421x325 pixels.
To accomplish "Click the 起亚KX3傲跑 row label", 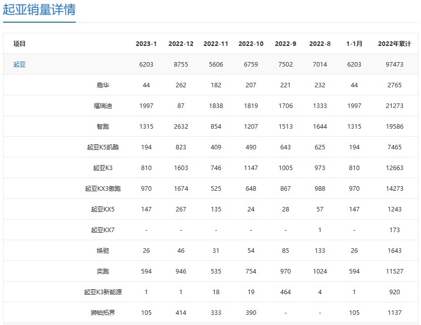I will [x=103, y=189].
